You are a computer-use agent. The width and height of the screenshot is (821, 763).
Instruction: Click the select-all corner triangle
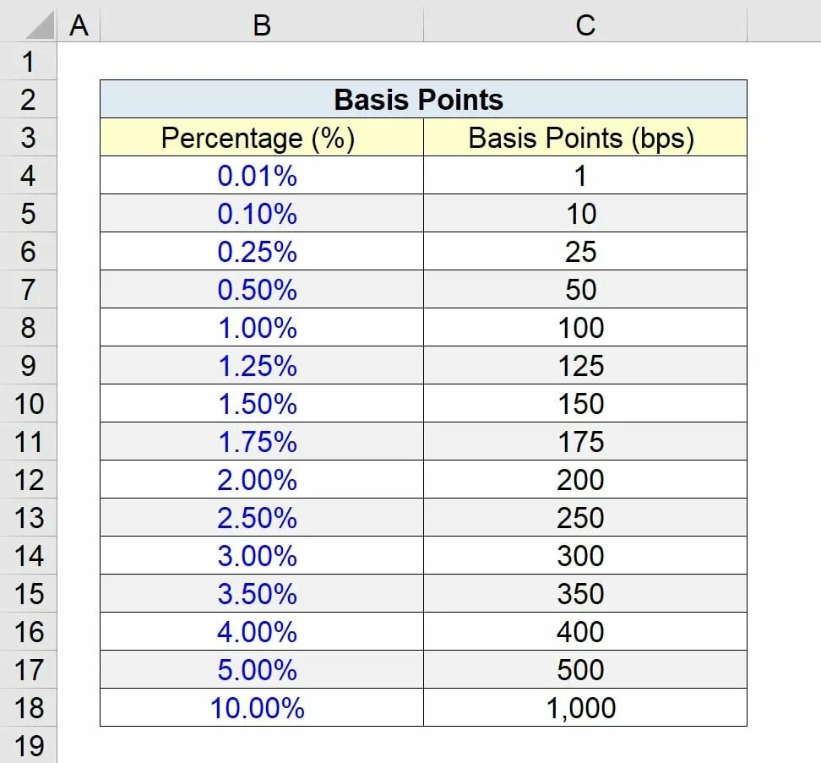pos(40,25)
